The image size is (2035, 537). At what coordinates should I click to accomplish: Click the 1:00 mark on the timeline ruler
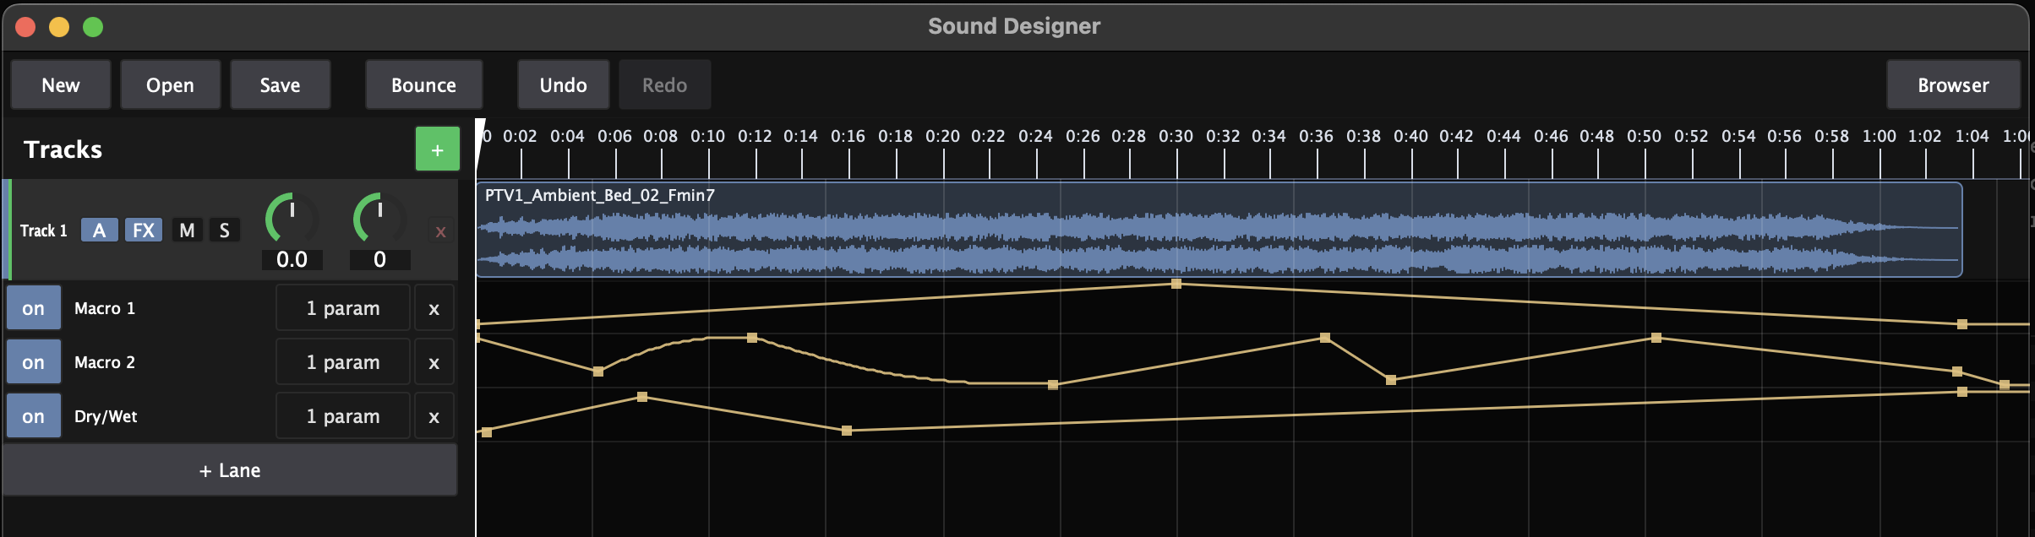tap(1880, 137)
